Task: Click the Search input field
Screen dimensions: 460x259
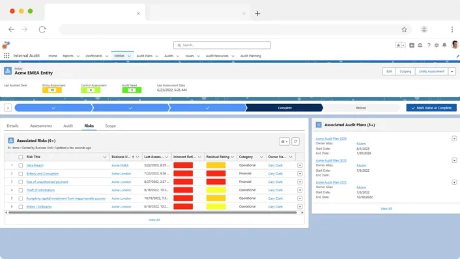Action: click(x=222, y=45)
